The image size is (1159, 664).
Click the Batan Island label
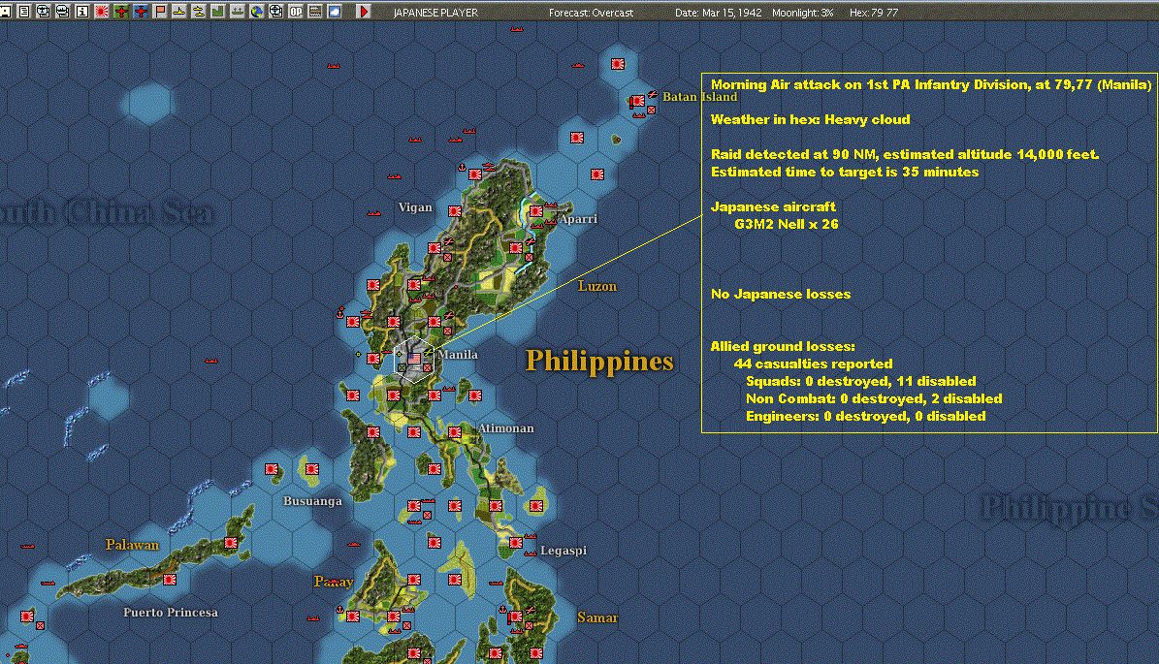699,97
